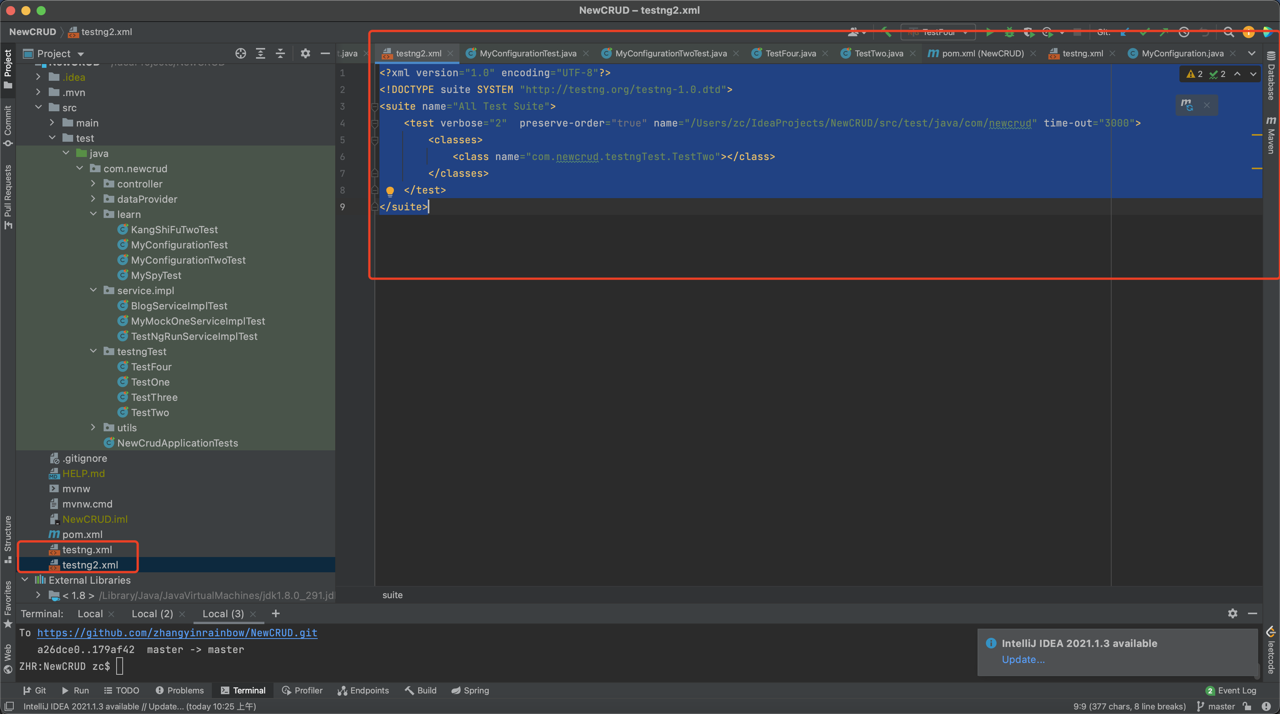The width and height of the screenshot is (1280, 714).
Task: Click Update... in the IntelliJ IDEA notification
Action: (1023, 660)
